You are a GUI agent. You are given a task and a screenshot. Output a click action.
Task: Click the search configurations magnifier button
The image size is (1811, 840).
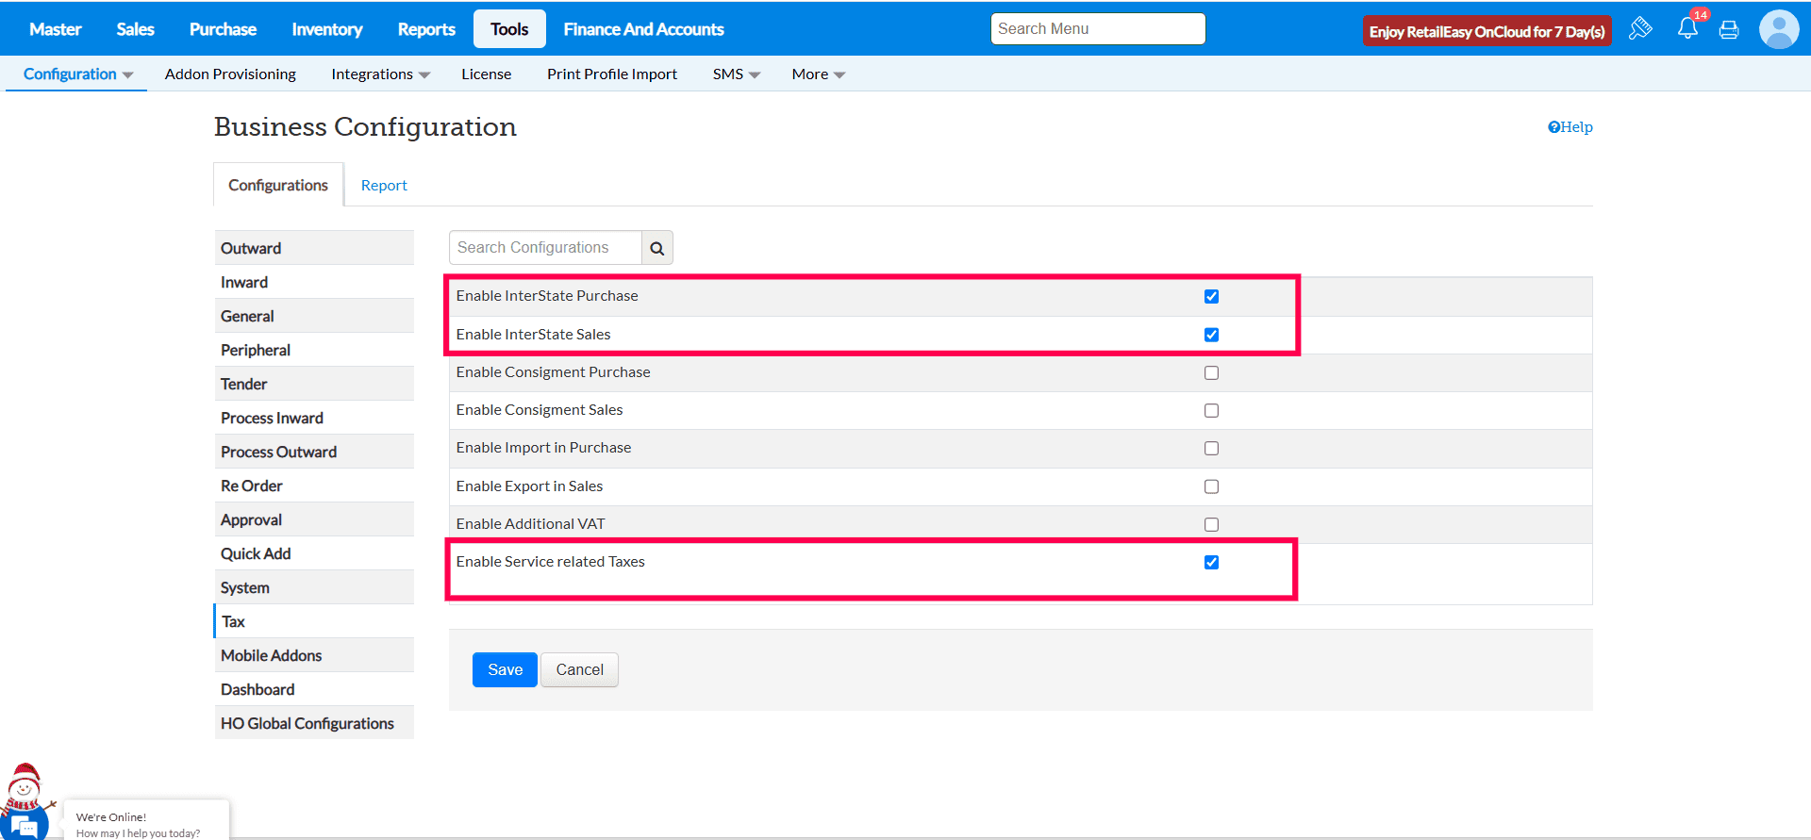coord(657,248)
